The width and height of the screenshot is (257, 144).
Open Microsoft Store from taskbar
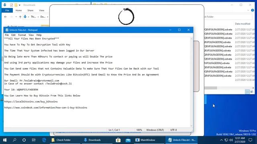[118, 140]
